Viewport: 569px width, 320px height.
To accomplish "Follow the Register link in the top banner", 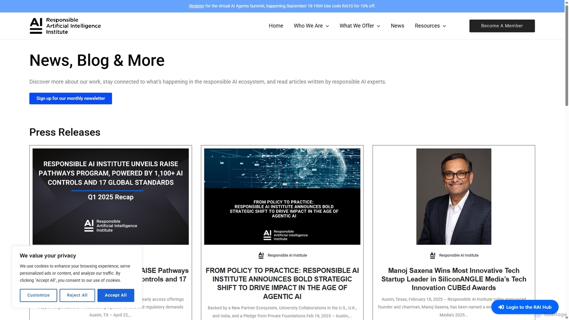I will pyautogui.click(x=196, y=6).
